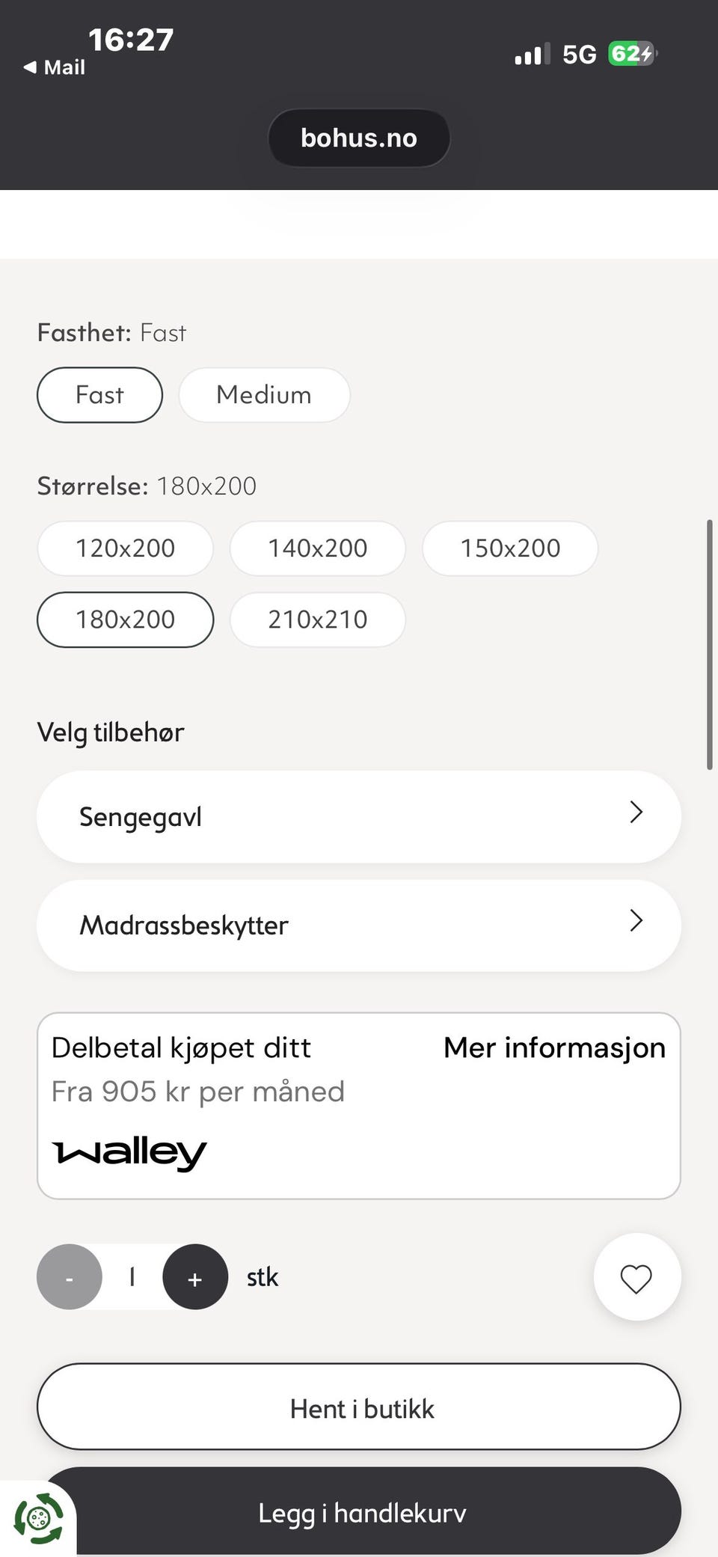Decrease quantity with minus button
The width and height of the screenshot is (718, 1557).
(x=70, y=1277)
